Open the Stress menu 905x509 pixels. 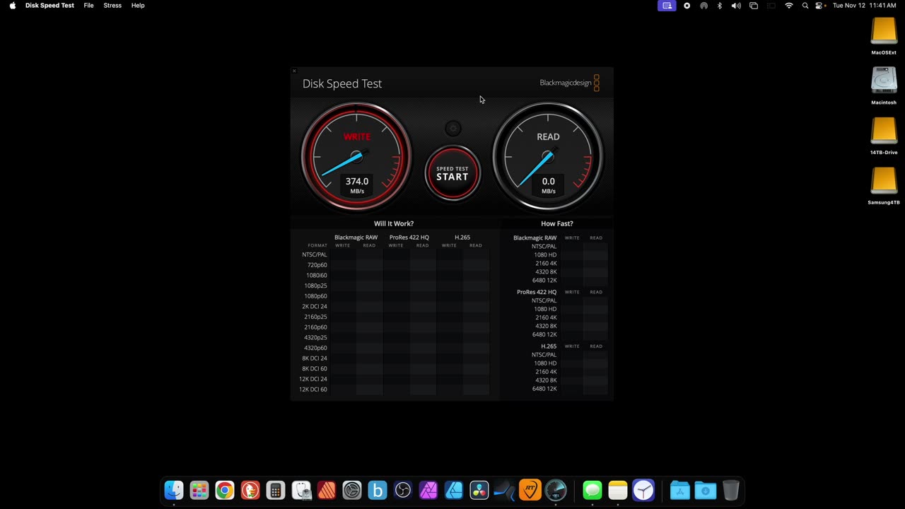click(112, 5)
